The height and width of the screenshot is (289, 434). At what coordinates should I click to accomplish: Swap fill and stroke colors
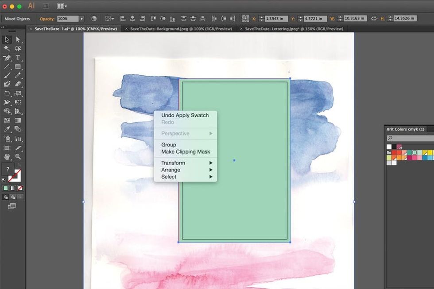coord(19,165)
